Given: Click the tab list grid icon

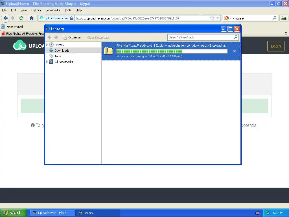Looking at the screenshot, I should click(286, 33).
